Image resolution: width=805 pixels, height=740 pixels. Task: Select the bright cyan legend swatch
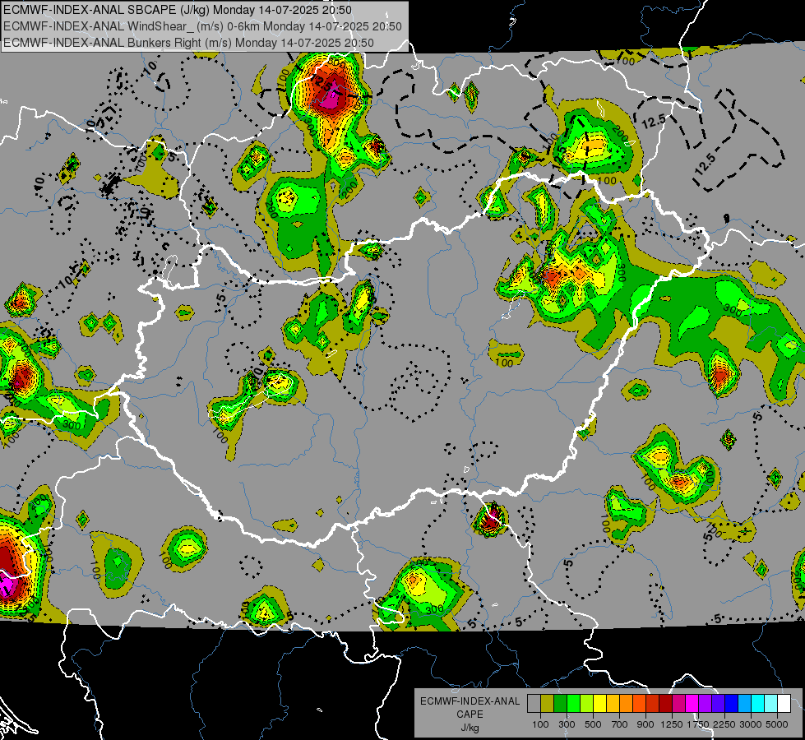coord(757,703)
